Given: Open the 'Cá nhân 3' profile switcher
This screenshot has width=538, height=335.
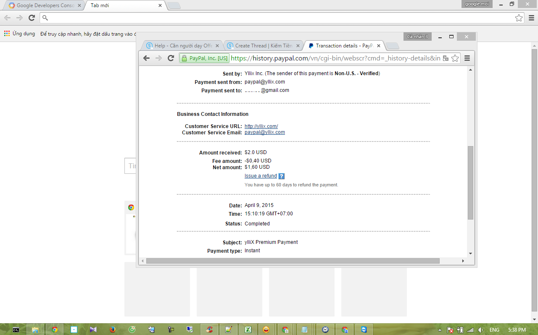Looking at the screenshot, I should 417,37.
